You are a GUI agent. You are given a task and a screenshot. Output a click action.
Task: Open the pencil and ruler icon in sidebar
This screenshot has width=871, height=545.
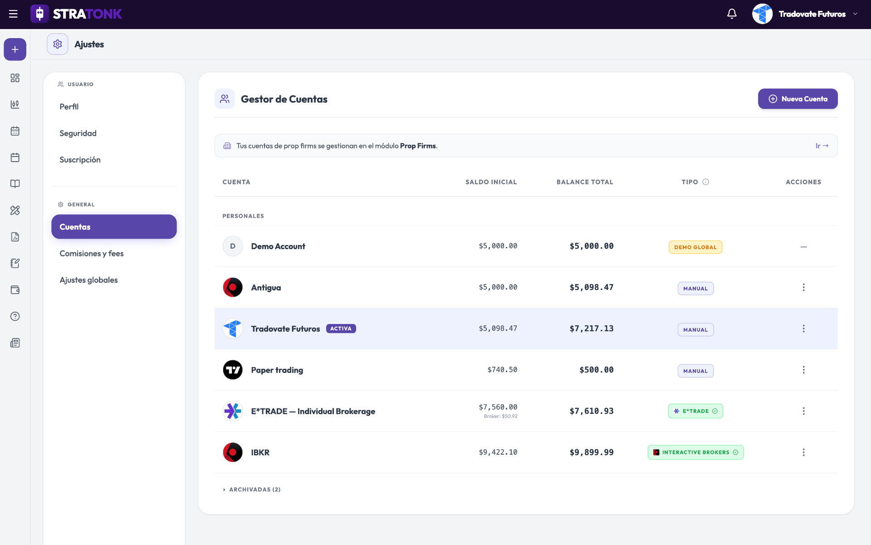point(15,211)
